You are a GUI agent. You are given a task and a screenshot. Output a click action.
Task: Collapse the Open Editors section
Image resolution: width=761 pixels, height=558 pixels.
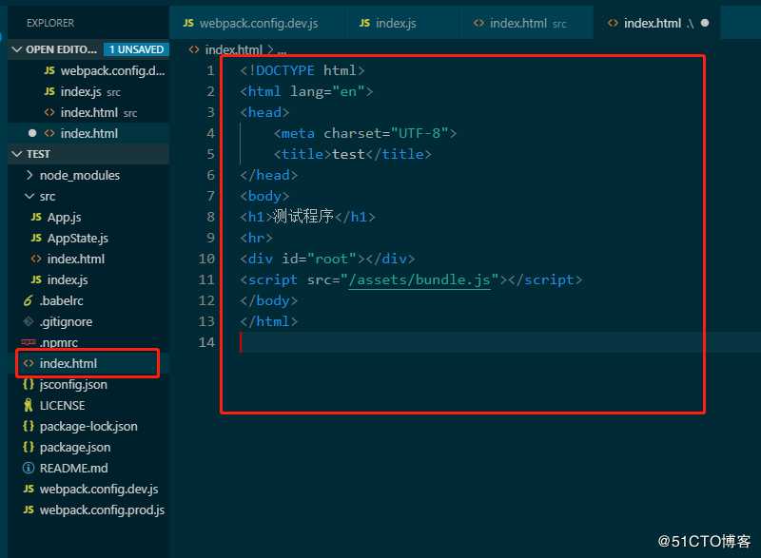point(16,49)
